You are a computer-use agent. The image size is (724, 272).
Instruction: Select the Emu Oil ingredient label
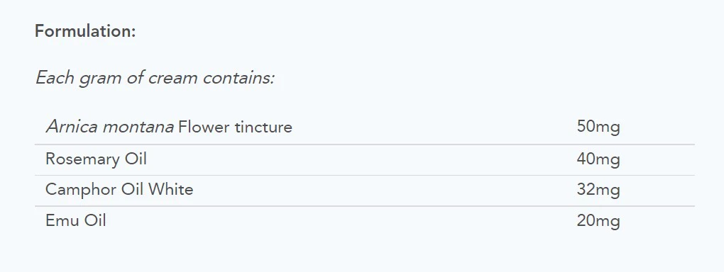tap(76, 221)
